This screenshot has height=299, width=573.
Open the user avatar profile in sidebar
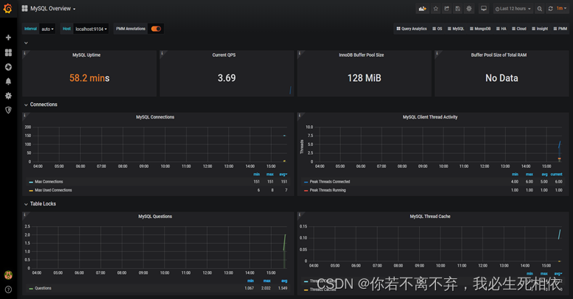point(8,275)
